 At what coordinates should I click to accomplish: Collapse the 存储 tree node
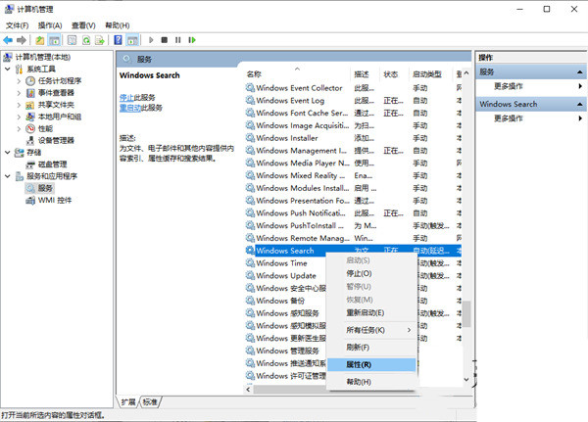click(8, 152)
